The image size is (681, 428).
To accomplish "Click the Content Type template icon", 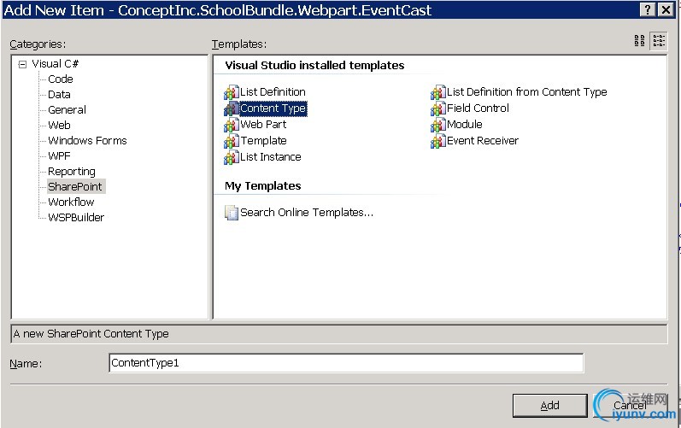I will point(231,108).
